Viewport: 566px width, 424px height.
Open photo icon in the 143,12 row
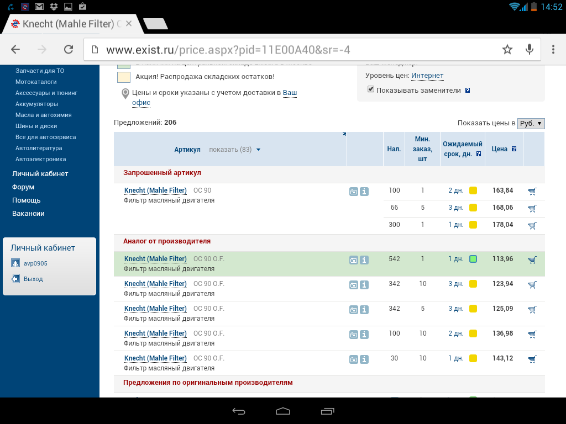(x=354, y=359)
